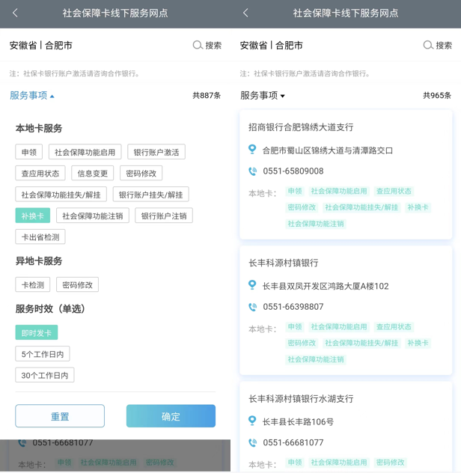Viewport: 461px width, 473px height.
Task: Tap location pin beside 长丰县长丰路106号
Action: tap(252, 421)
